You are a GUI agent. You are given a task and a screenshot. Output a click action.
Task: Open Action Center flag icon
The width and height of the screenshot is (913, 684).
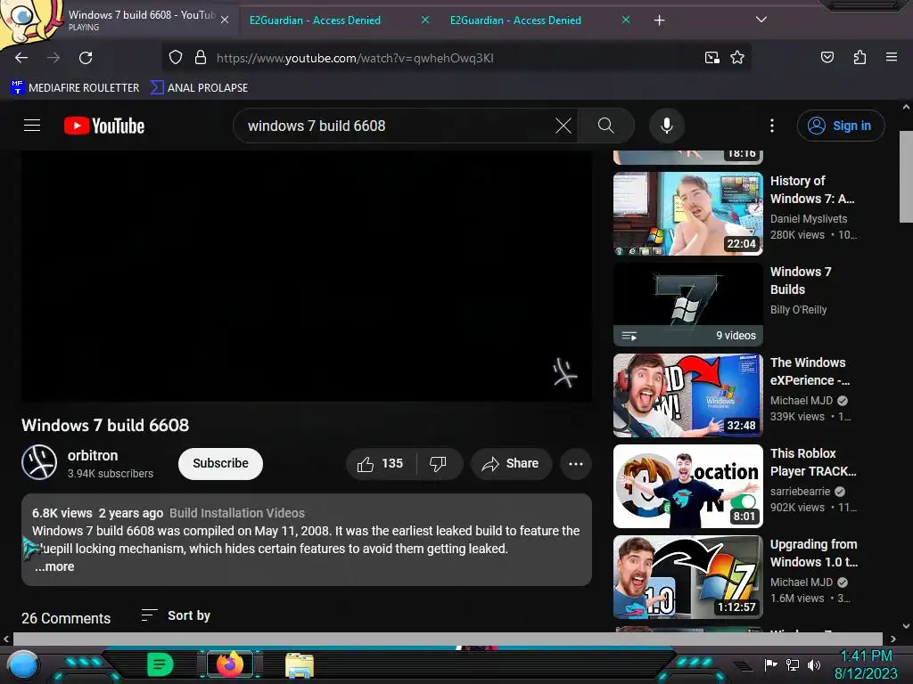tap(770, 664)
